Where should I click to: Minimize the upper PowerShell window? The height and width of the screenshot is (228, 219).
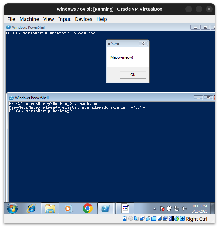point(195,27)
